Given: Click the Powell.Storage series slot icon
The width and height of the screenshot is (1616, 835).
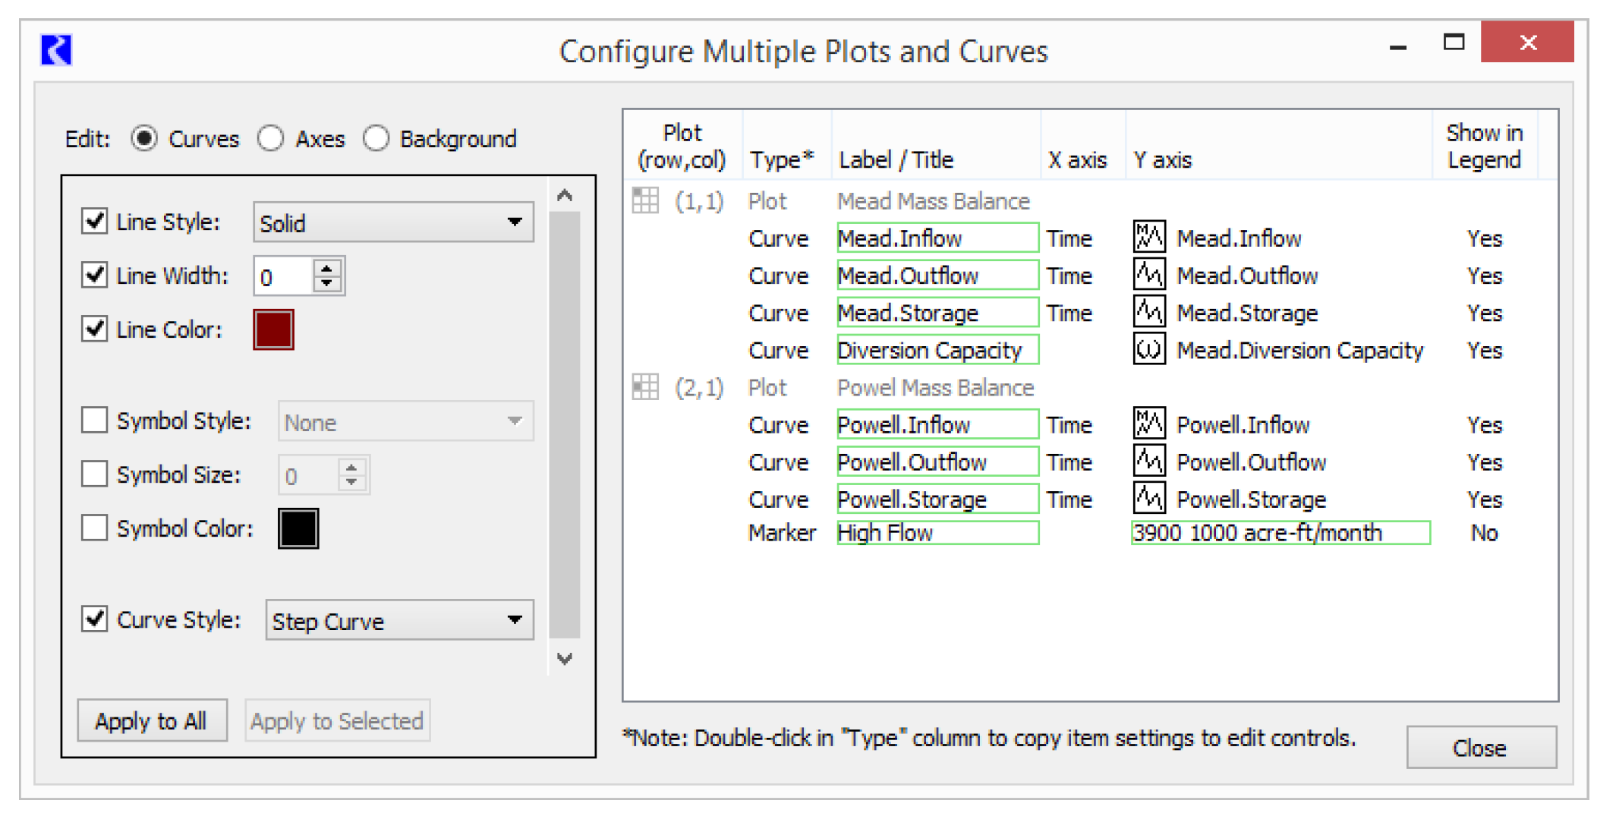Looking at the screenshot, I should pyautogui.click(x=1148, y=499).
